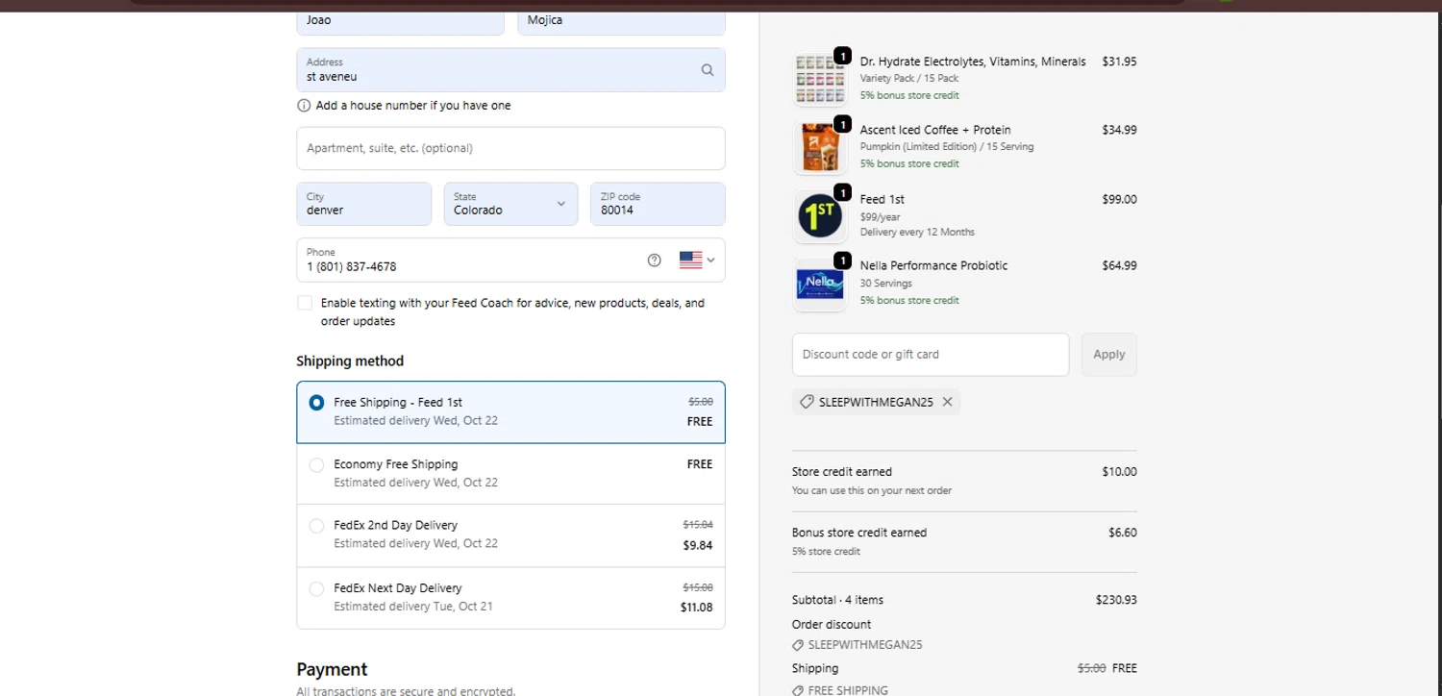The height and width of the screenshot is (696, 1442).
Task: Click the Apartment, suite, etc. field
Action: (510, 148)
